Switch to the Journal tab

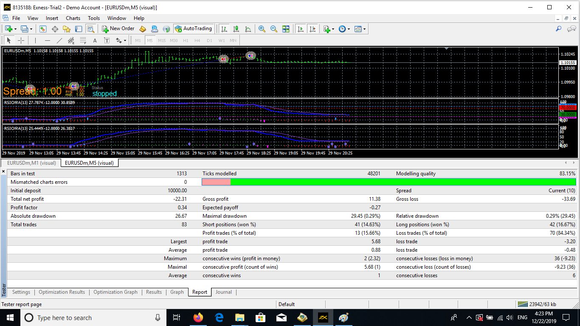pos(223,292)
